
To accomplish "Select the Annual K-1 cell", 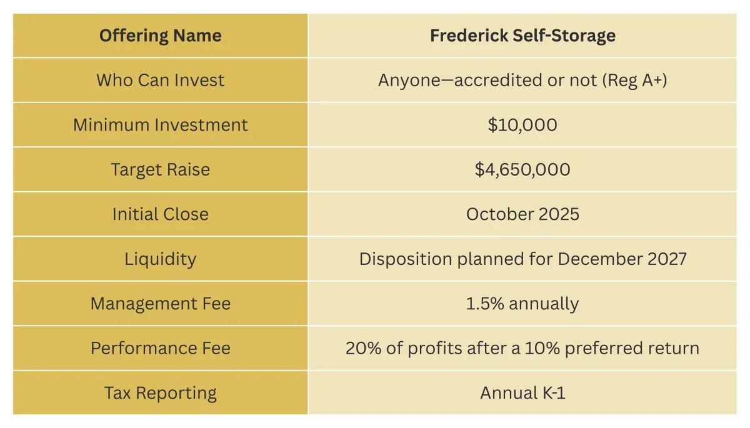I will [522, 393].
